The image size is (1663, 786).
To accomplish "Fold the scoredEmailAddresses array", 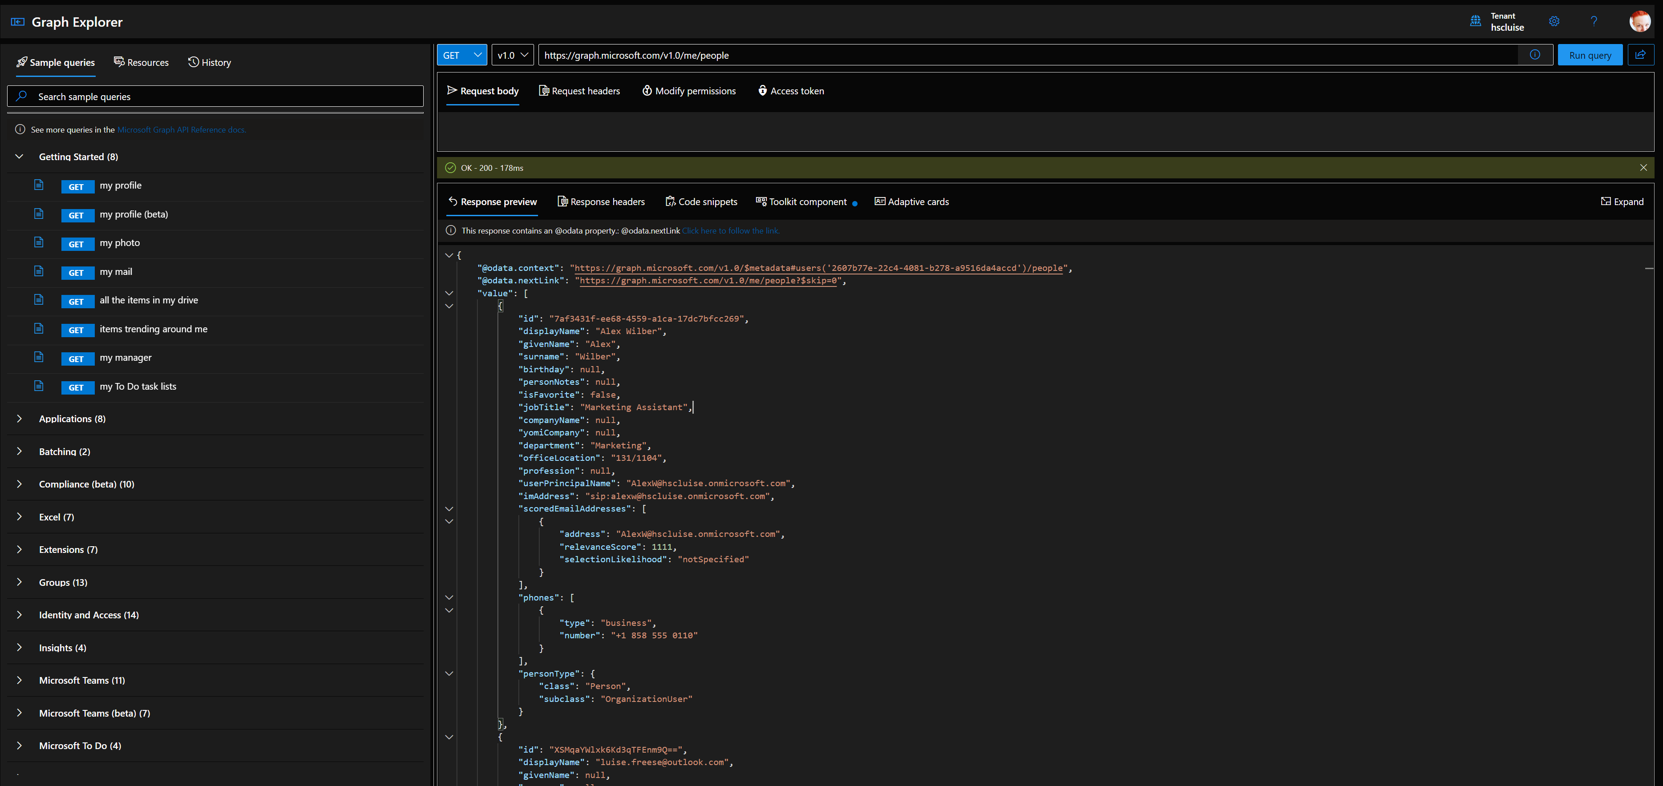I will [x=449, y=509].
